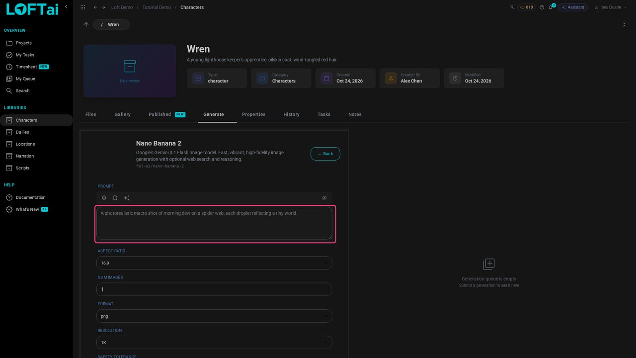Viewport: 636px width, 358px height.
Task: Open the Dailies library
Action: coord(36,132)
